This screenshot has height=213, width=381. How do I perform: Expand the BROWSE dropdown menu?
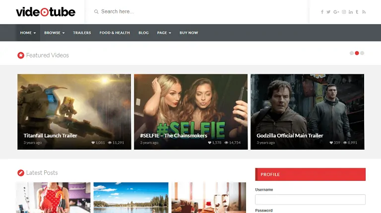[x=55, y=33]
